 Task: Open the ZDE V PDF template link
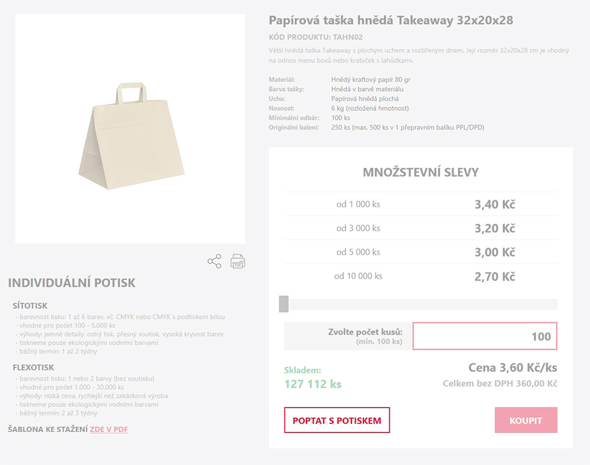tap(108, 429)
